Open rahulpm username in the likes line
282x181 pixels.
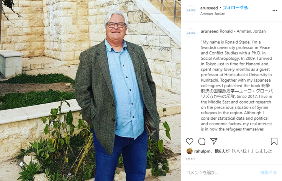tap(202, 151)
